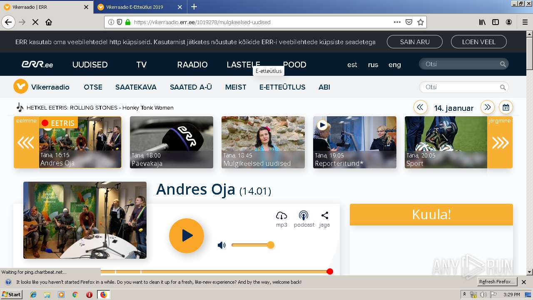Switch language to eng
The image size is (533, 300).
(395, 65)
